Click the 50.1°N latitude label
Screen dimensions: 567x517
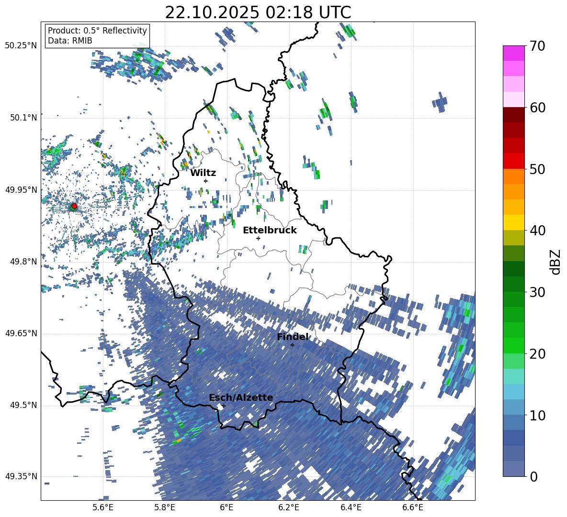pyautogui.click(x=23, y=118)
